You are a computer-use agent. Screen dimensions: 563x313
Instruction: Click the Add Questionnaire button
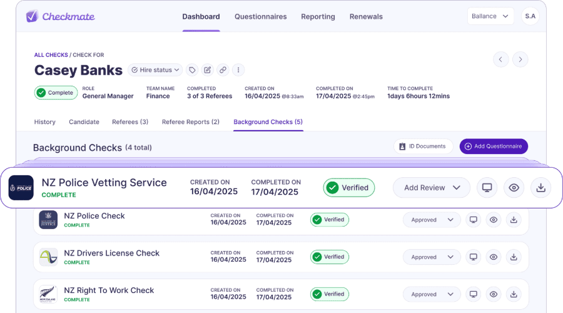tap(494, 146)
